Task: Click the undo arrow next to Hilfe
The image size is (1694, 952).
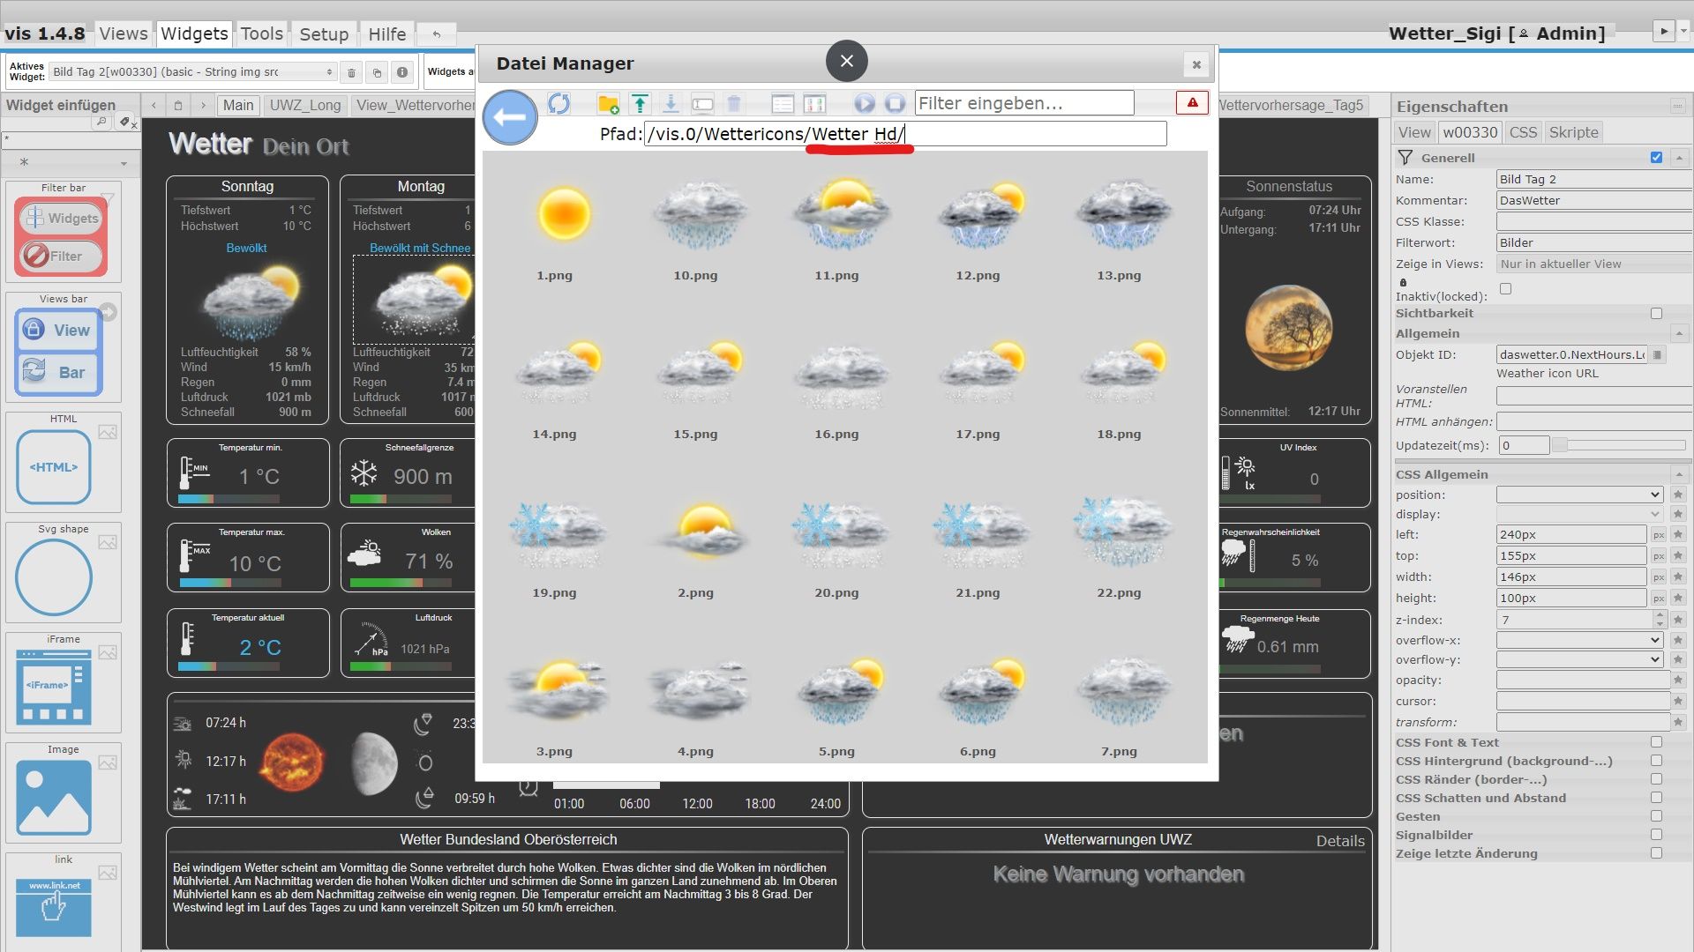Action: tap(436, 34)
